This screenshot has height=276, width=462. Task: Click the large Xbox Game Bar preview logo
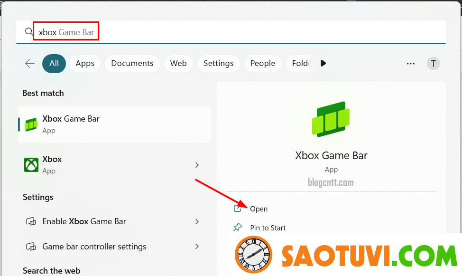coord(331,119)
